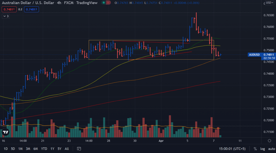The width and height of the screenshot is (276, 153).
Task: Click the AUDUSD price label on scale
Action: (254, 55)
